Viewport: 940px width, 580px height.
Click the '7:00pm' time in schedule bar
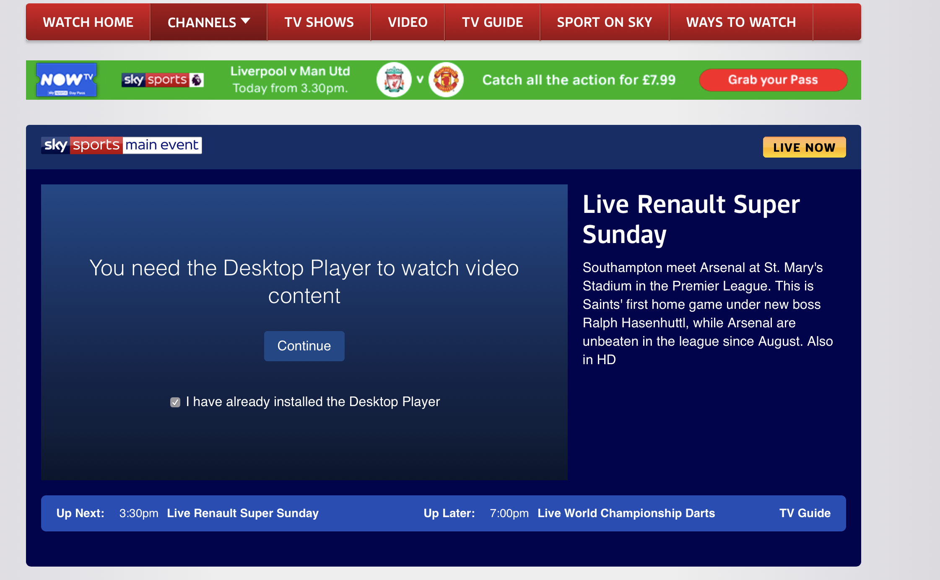509,513
